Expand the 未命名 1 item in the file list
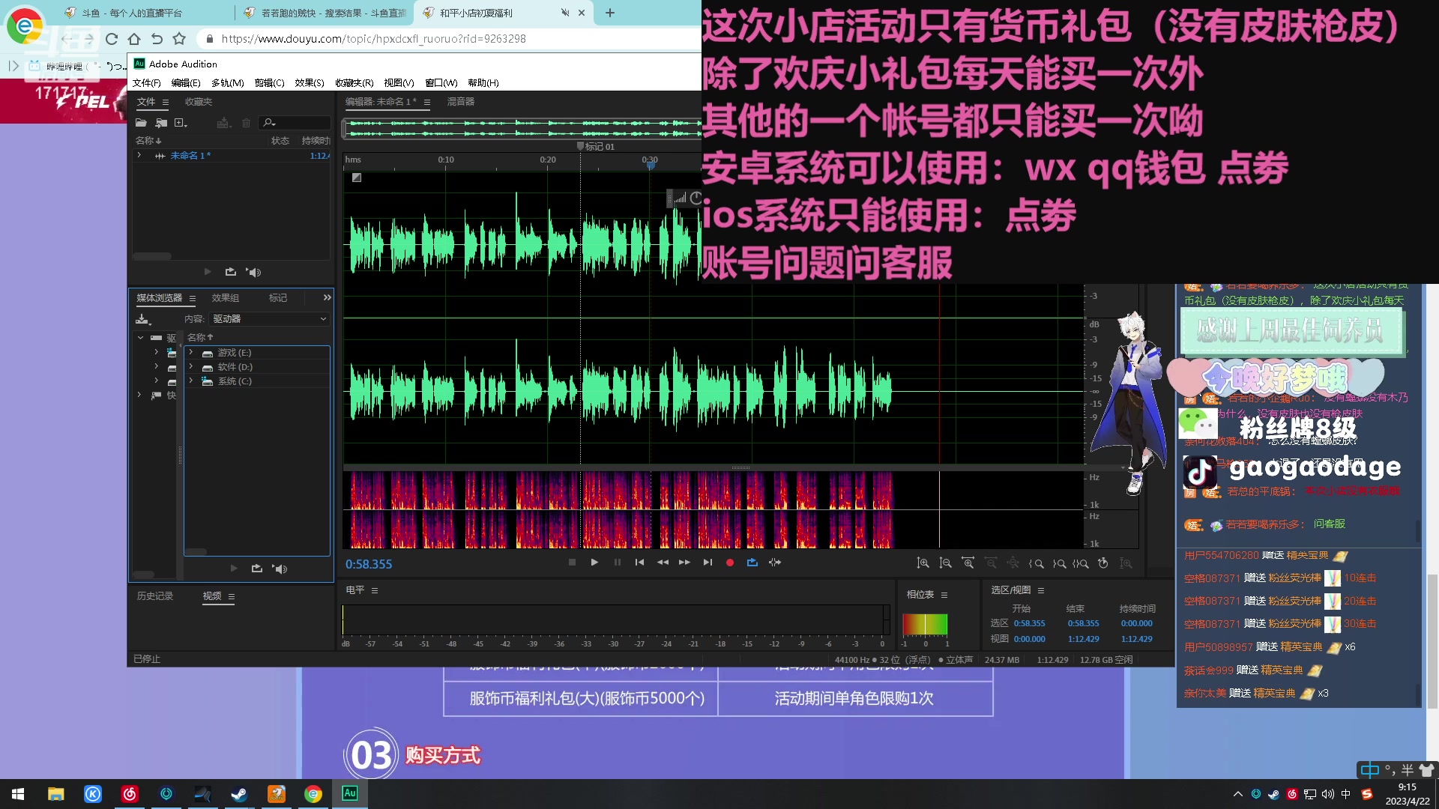1439x809 pixels. (139, 155)
